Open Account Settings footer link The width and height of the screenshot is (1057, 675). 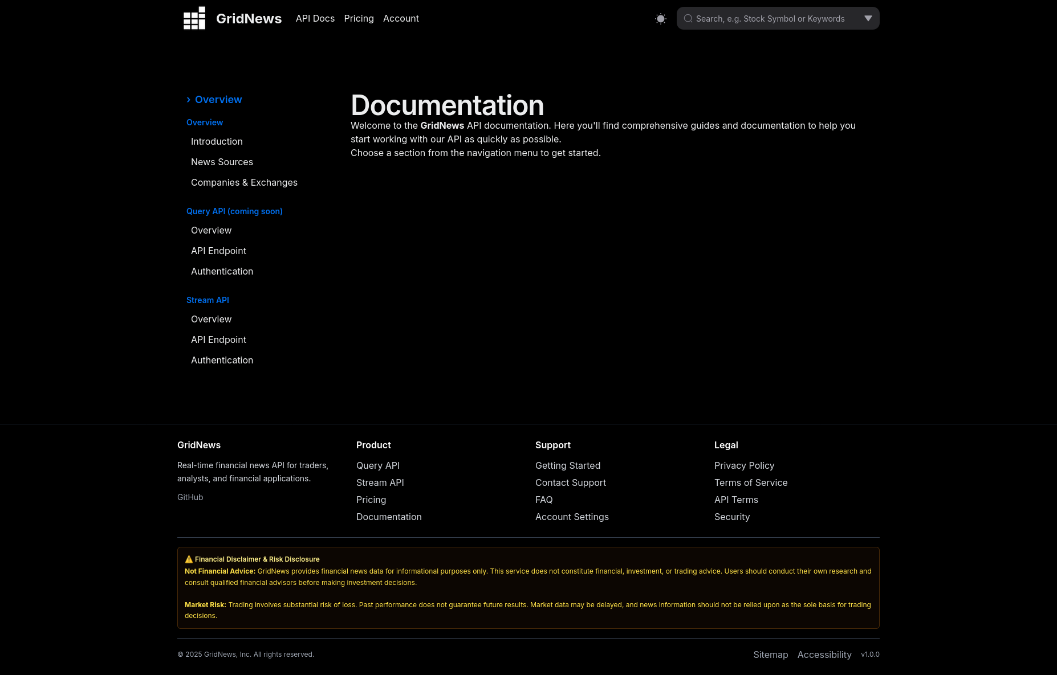click(x=572, y=517)
